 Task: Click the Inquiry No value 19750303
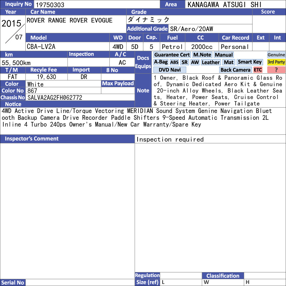(x=50, y=5)
